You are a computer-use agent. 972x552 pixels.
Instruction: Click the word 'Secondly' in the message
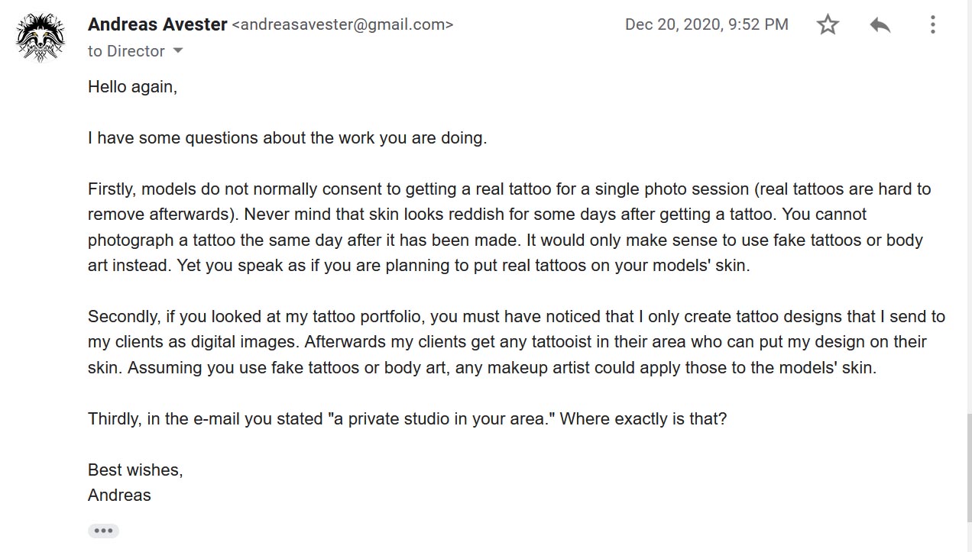click(122, 317)
